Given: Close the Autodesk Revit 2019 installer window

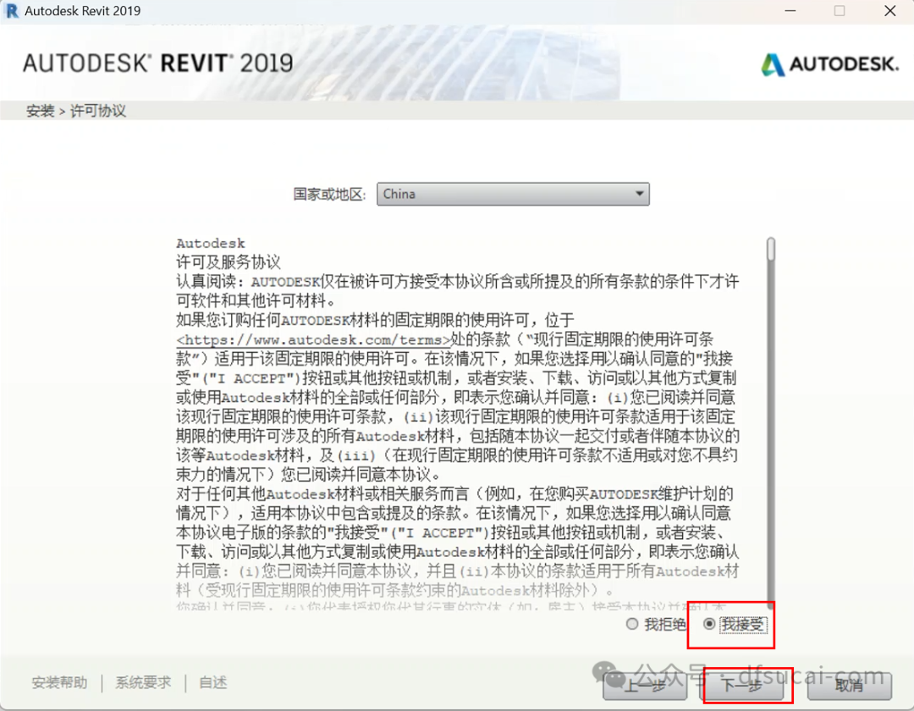Looking at the screenshot, I should coord(889,10).
